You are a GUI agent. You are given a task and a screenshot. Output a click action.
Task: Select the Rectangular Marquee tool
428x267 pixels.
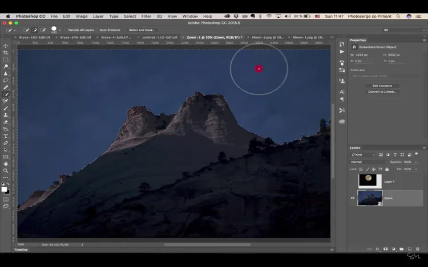pyautogui.click(x=6, y=60)
